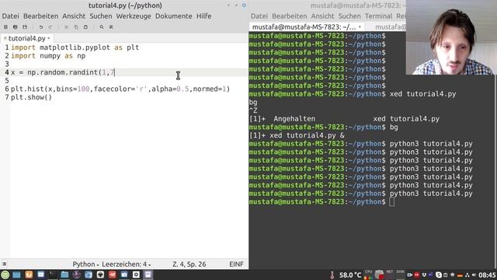This screenshot has width=497, height=280.
Task: Open the Terminal menu in terminal window
Action: pyautogui.click(x=378, y=16)
